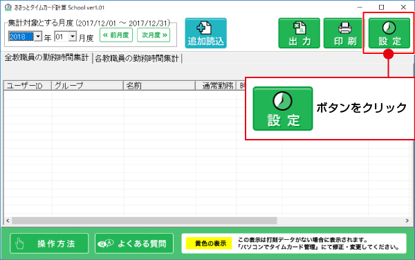
Task: Click the app icon in title bar
Action: (x=8, y=8)
